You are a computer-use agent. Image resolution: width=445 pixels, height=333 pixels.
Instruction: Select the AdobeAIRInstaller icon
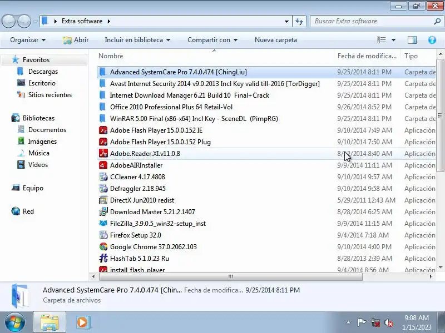pos(103,165)
